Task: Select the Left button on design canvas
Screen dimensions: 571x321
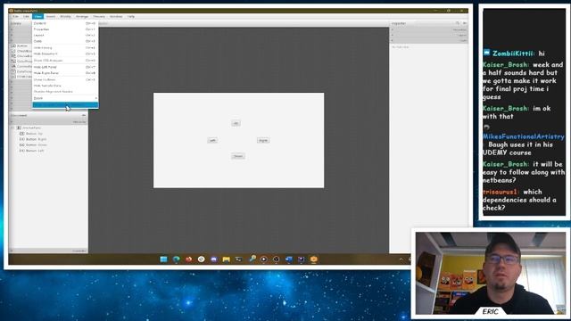Action: click(x=212, y=140)
